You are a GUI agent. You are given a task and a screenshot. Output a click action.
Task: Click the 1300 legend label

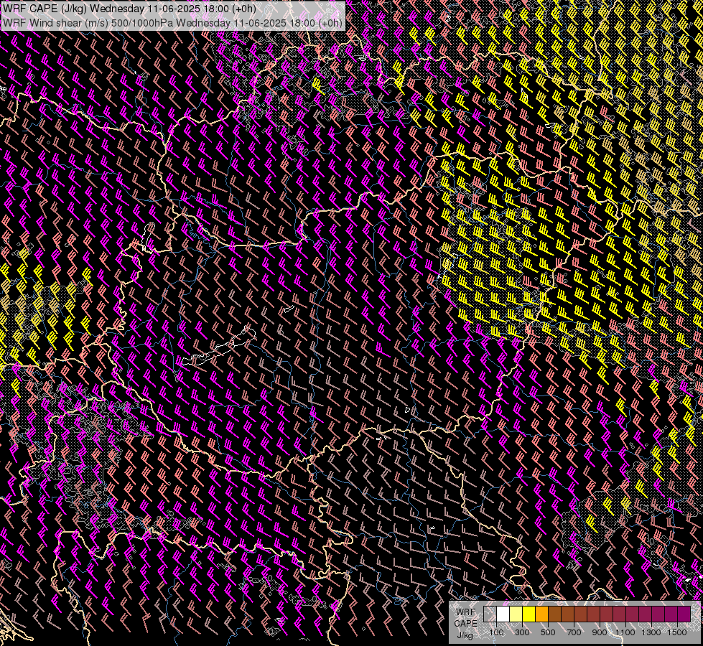[651, 632]
